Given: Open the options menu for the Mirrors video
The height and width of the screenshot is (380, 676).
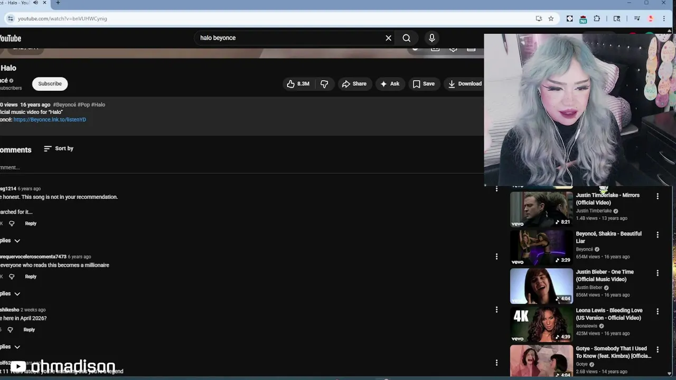Looking at the screenshot, I should click(x=658, y=196).
